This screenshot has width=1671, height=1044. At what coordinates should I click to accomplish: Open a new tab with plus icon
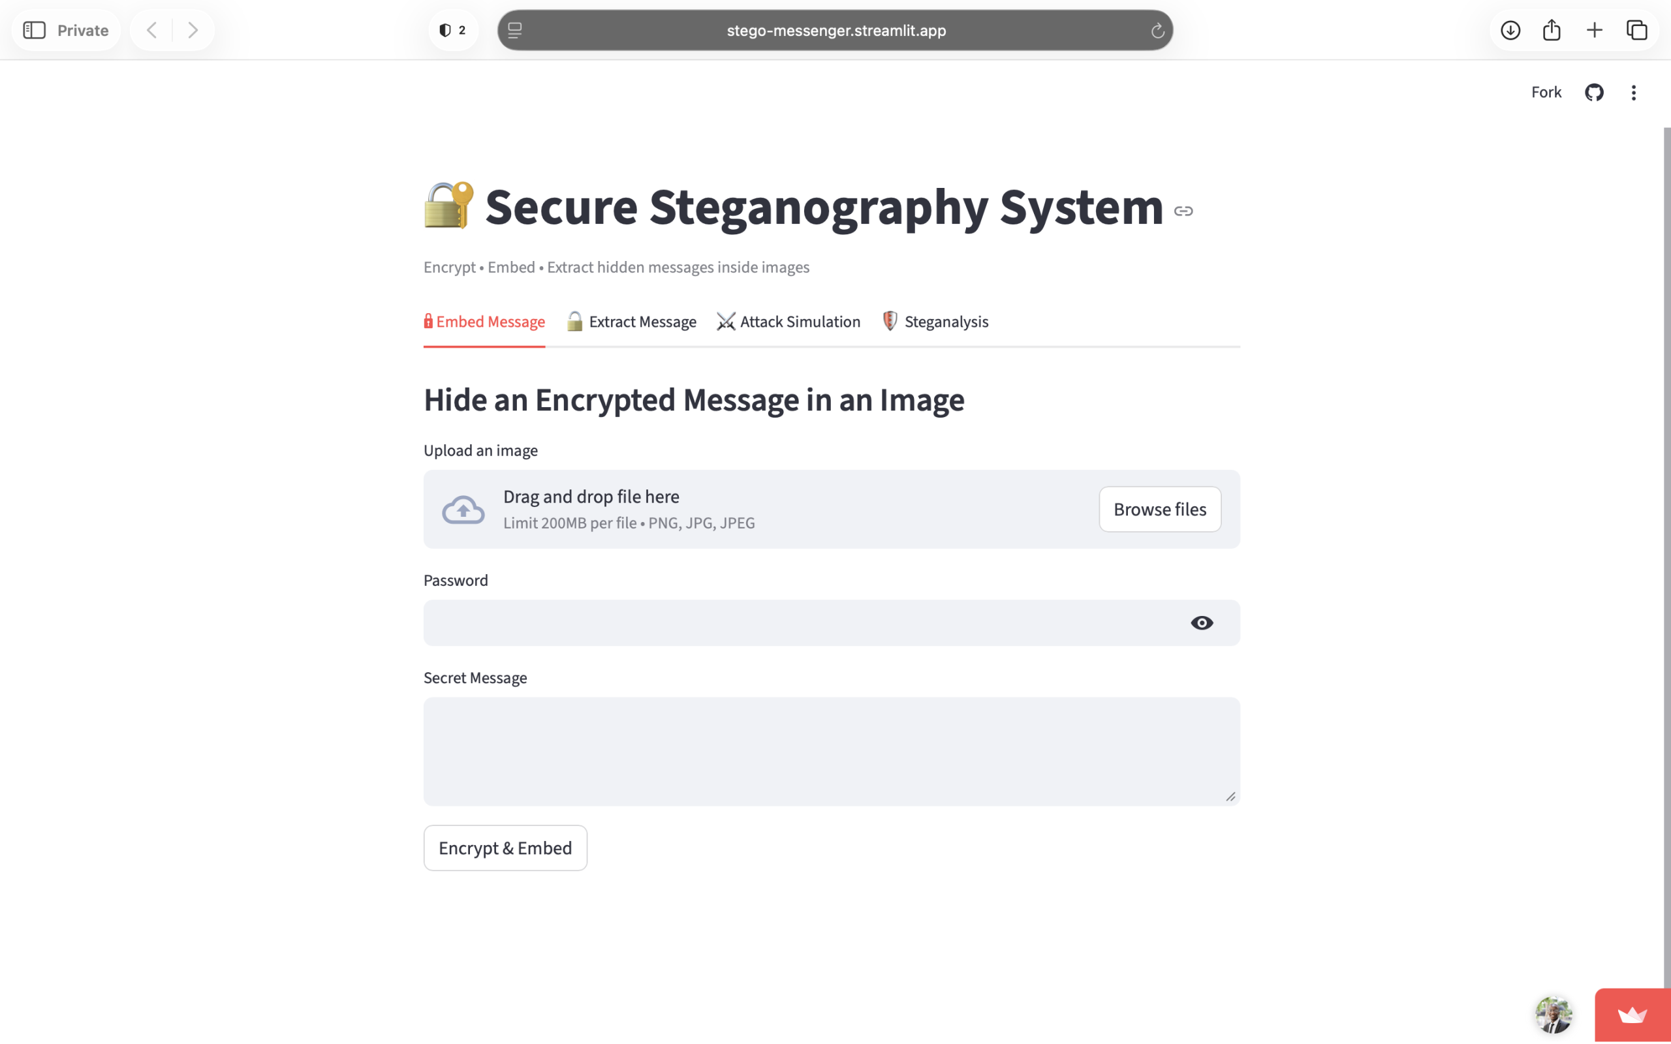click(x=1595, y=31)
